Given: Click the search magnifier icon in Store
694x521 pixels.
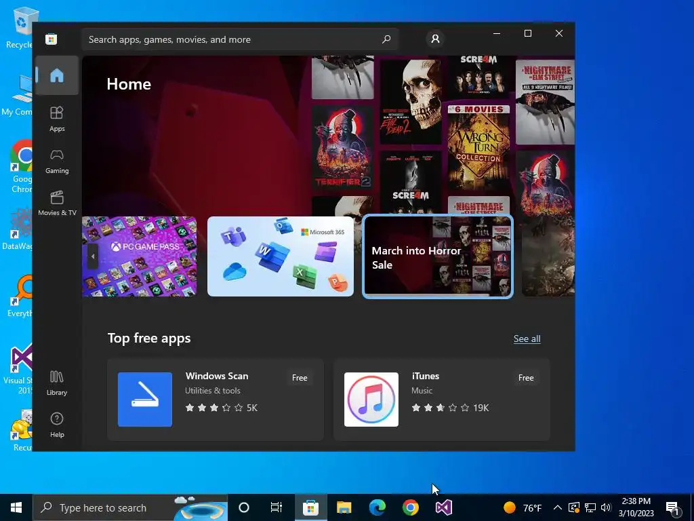Looking at the screenshot, I should (x=386, y=39).
